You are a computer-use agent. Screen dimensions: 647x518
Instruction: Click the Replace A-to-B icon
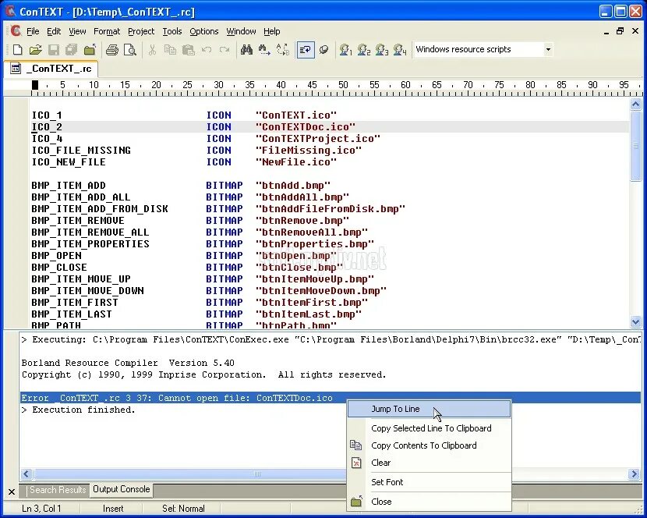coord(283,50)
